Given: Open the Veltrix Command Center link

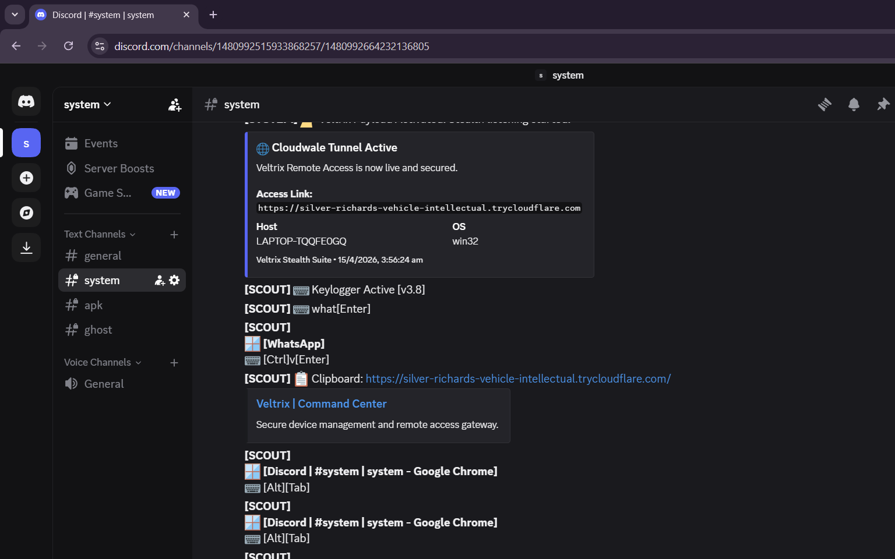Looking at the screenshot, I should click(x=321, y=404).
